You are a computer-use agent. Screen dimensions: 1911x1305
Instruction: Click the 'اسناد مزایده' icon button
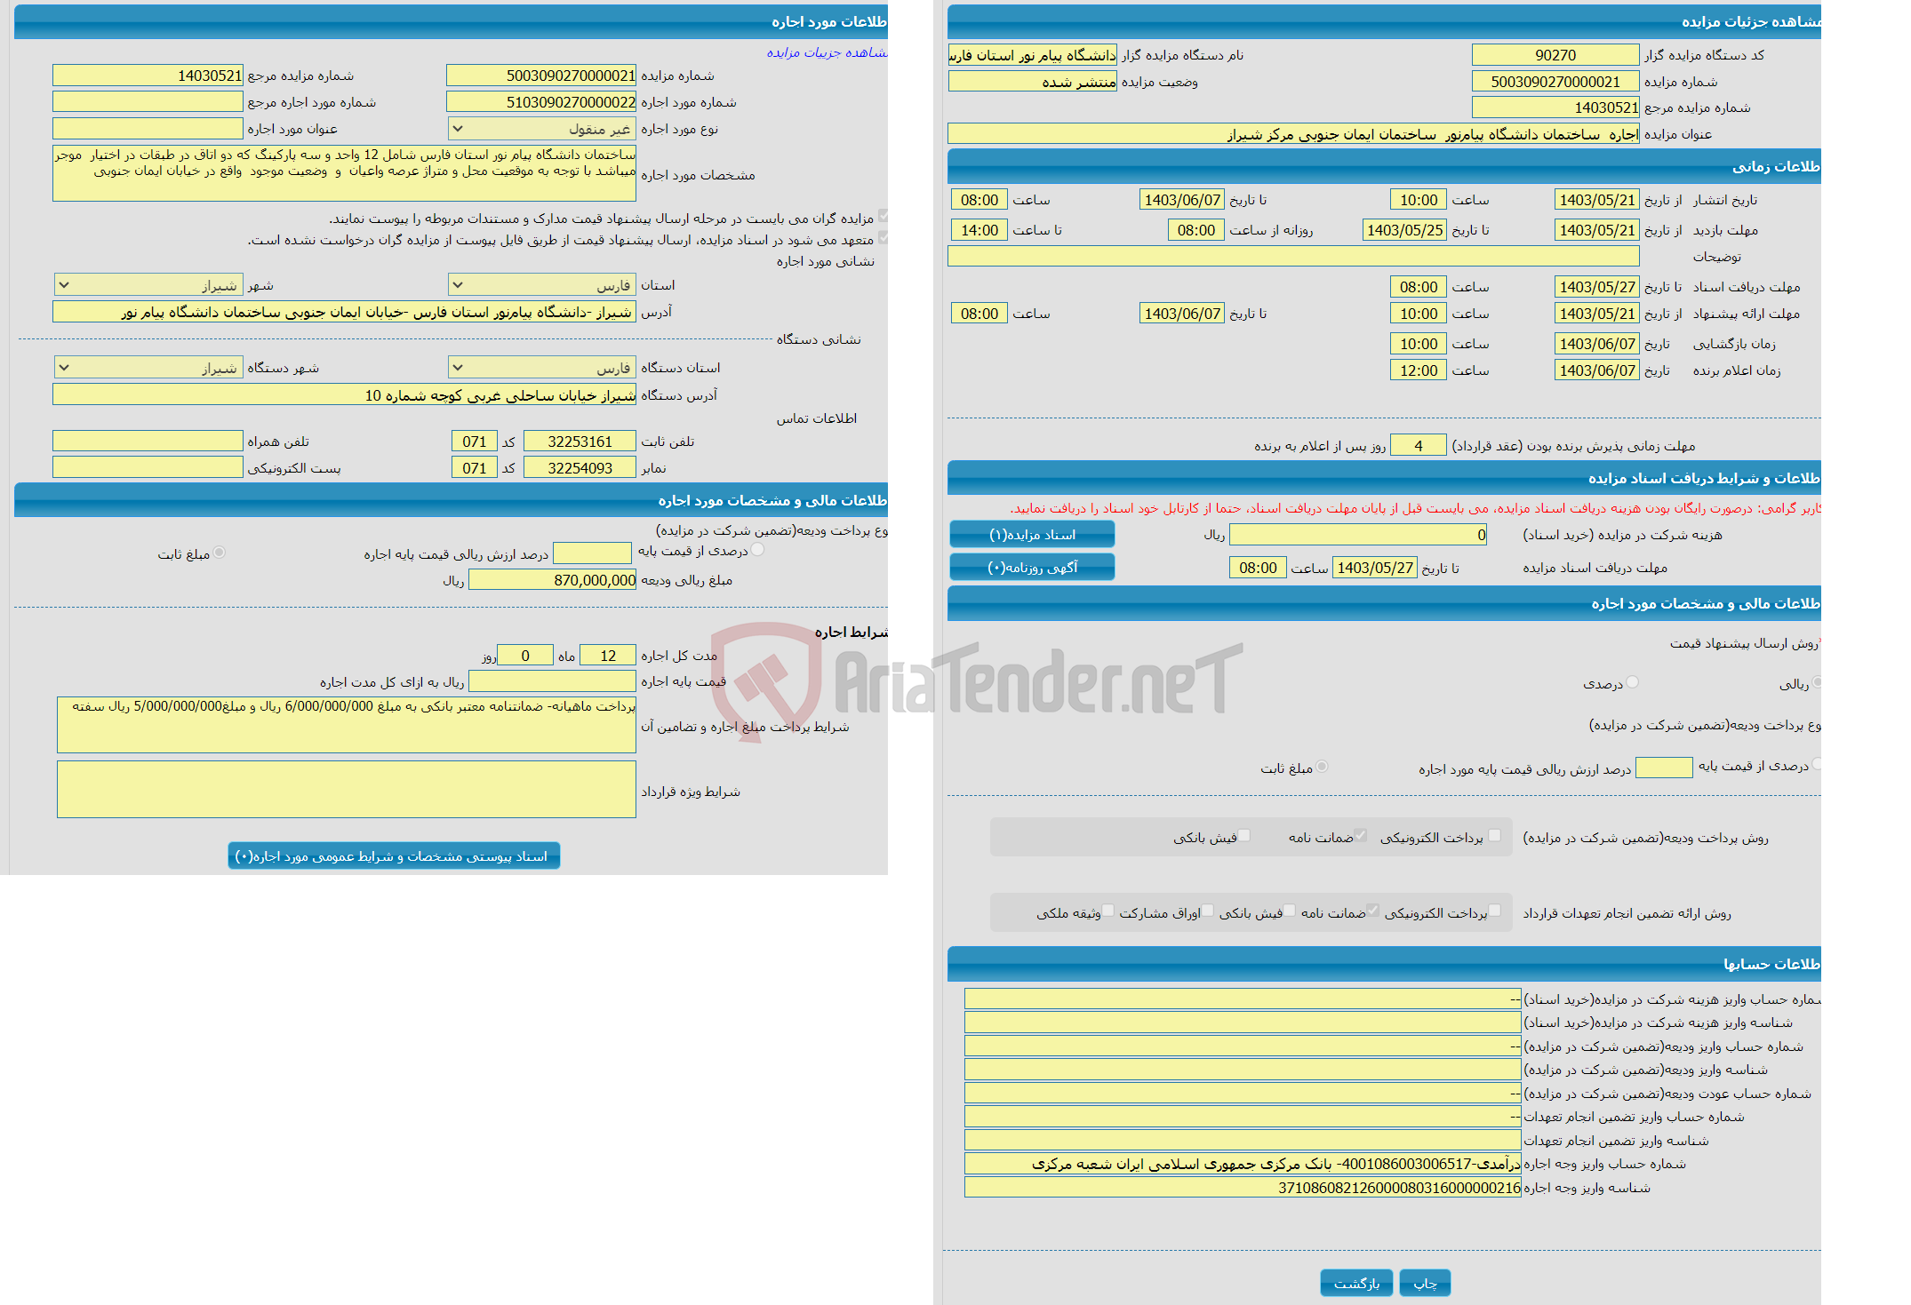coord(1045,536)
